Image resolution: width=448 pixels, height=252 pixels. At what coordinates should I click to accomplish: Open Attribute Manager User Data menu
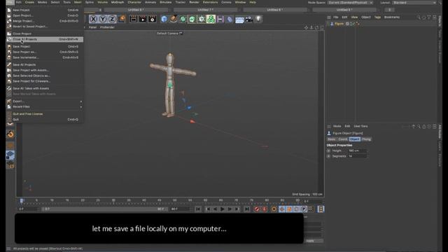[360, 126]
